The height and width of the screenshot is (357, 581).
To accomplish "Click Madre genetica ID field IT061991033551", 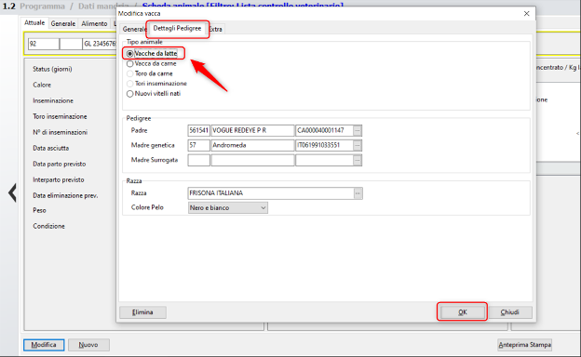I will point(324,145).
